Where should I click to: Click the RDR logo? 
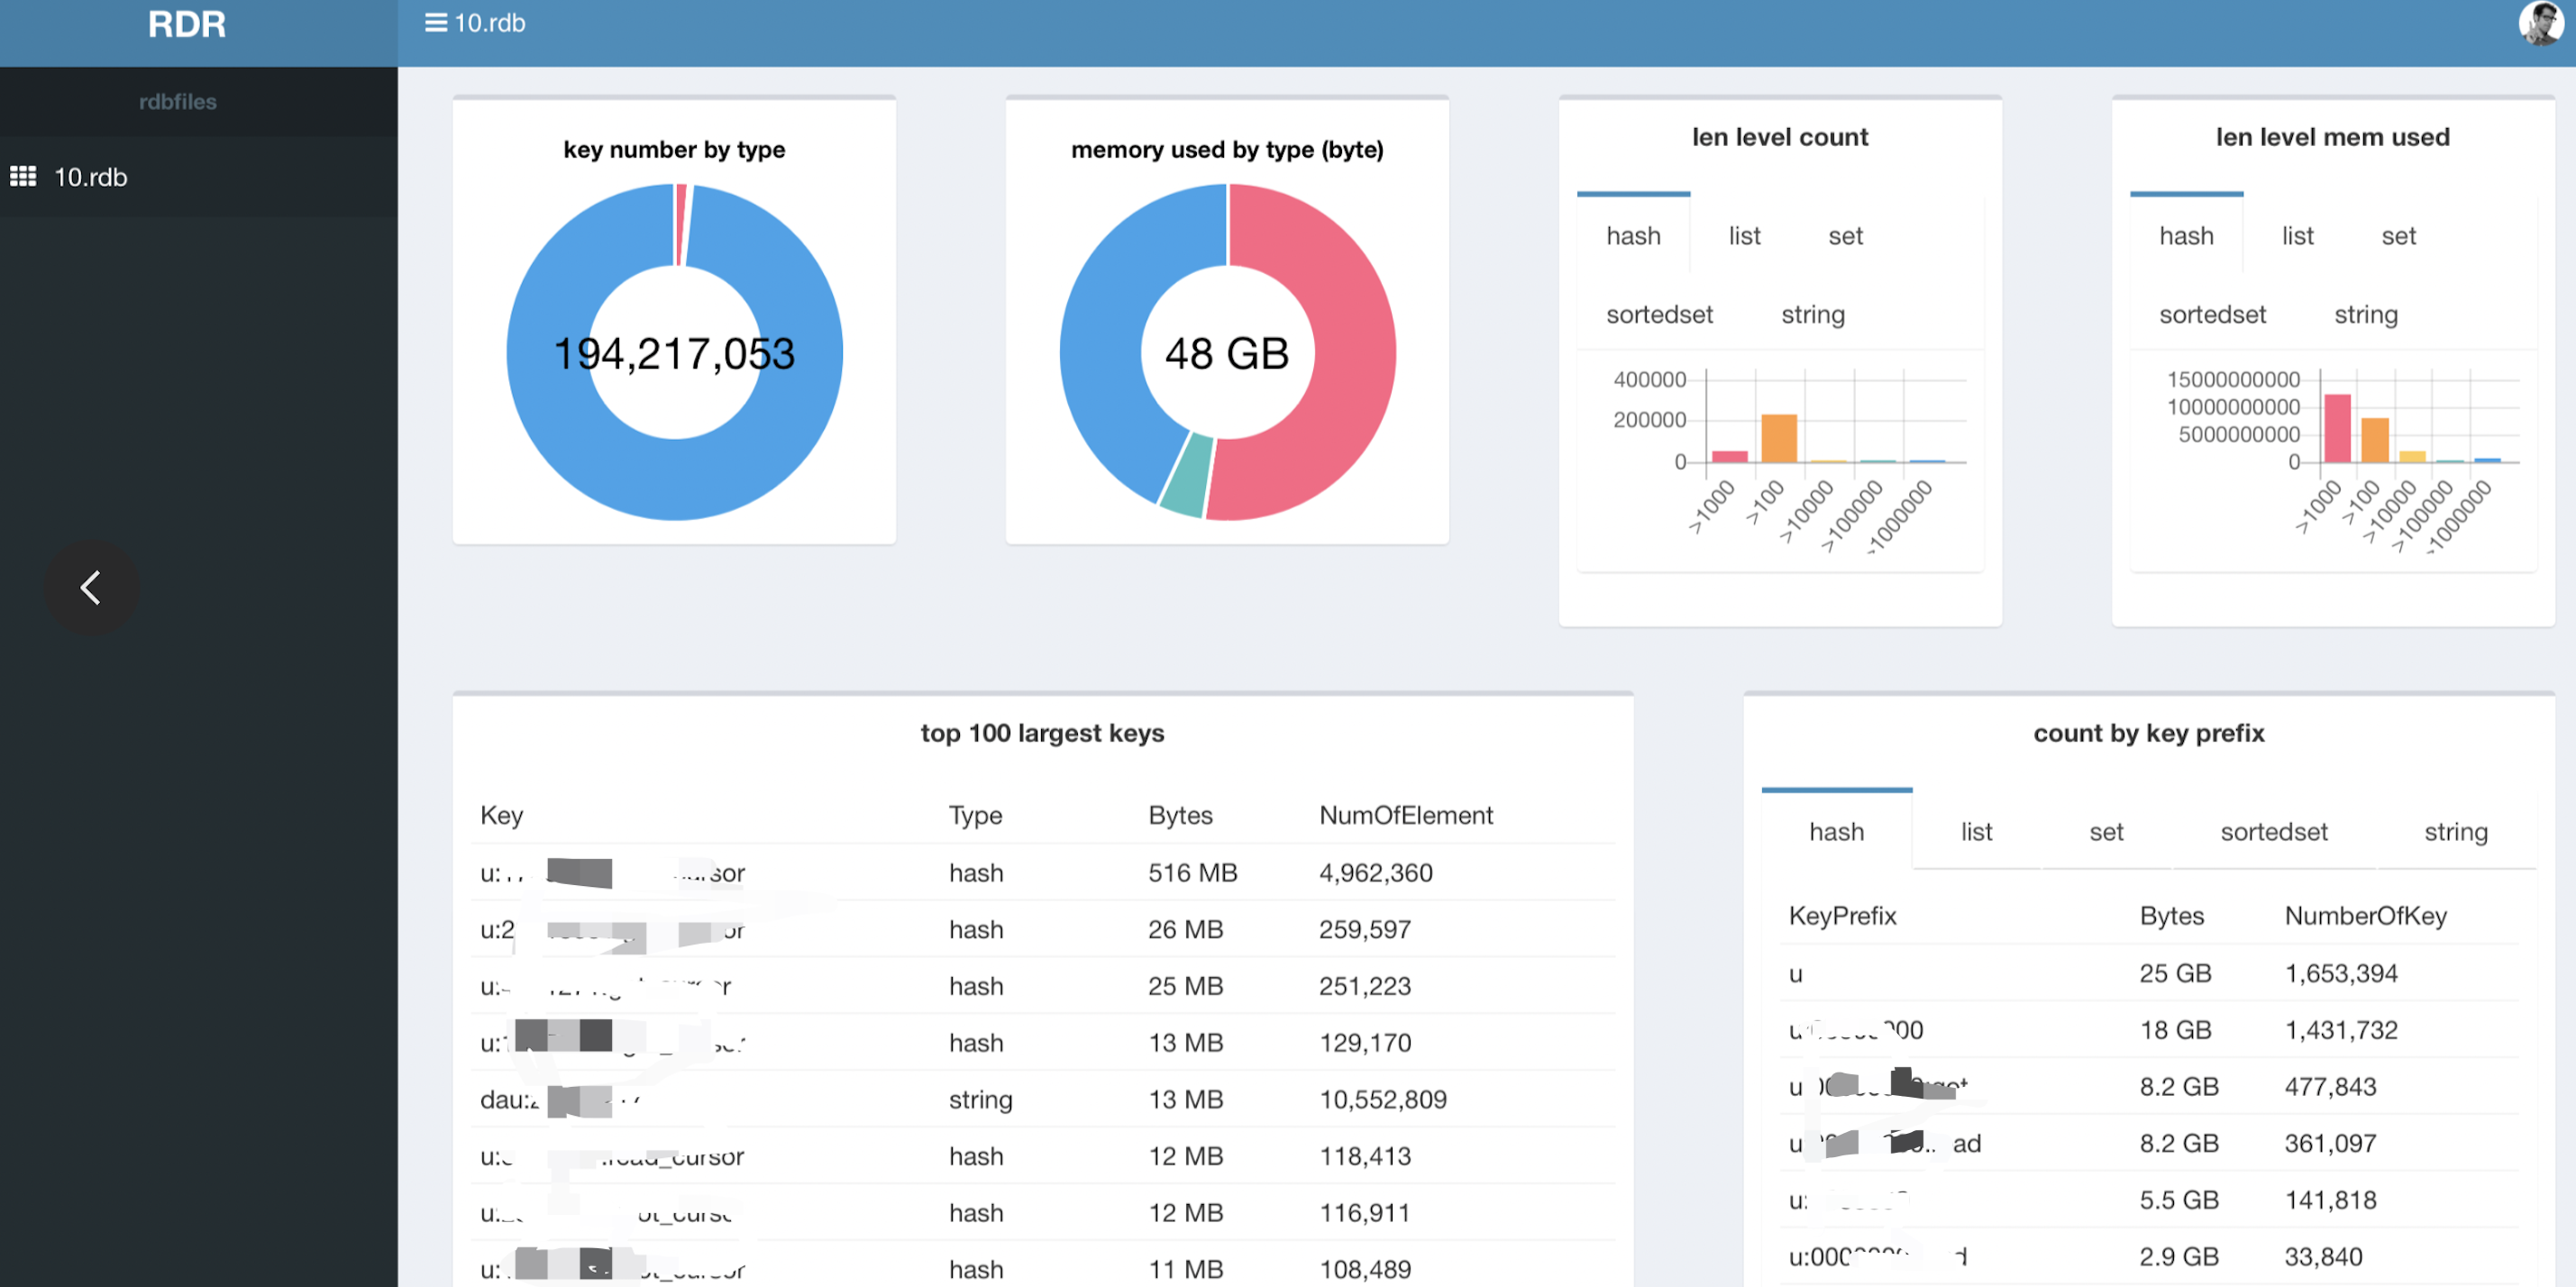tap(187, 24)
